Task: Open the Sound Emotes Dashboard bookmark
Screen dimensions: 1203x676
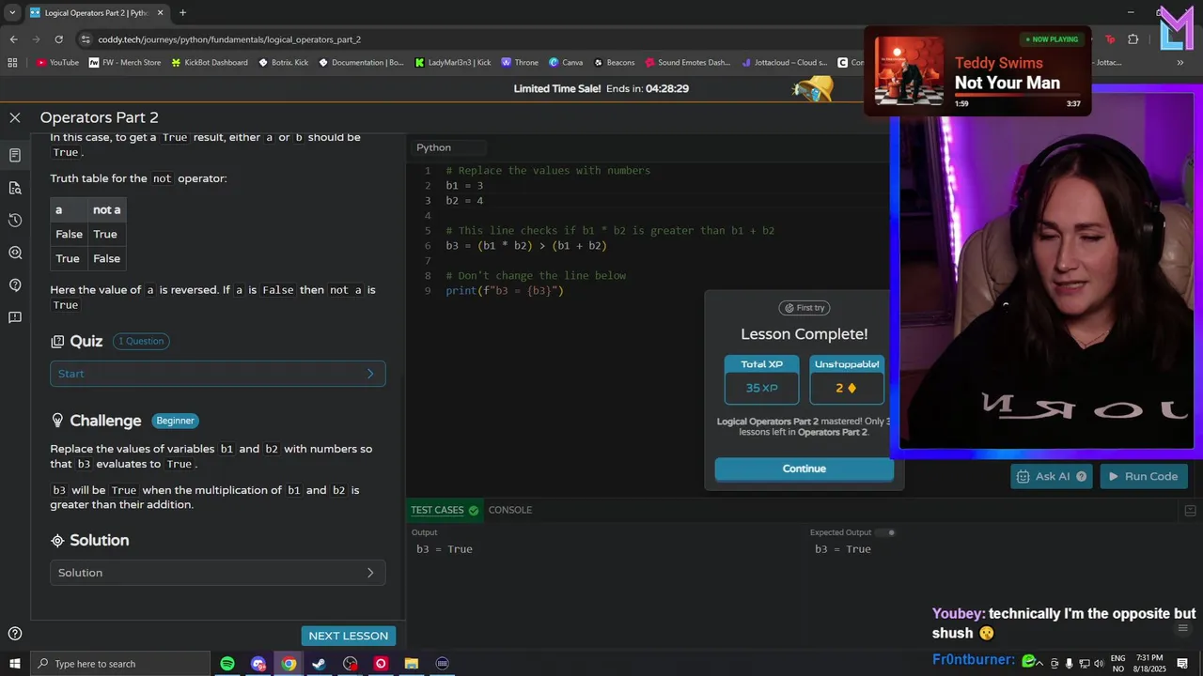Action: 687,63
